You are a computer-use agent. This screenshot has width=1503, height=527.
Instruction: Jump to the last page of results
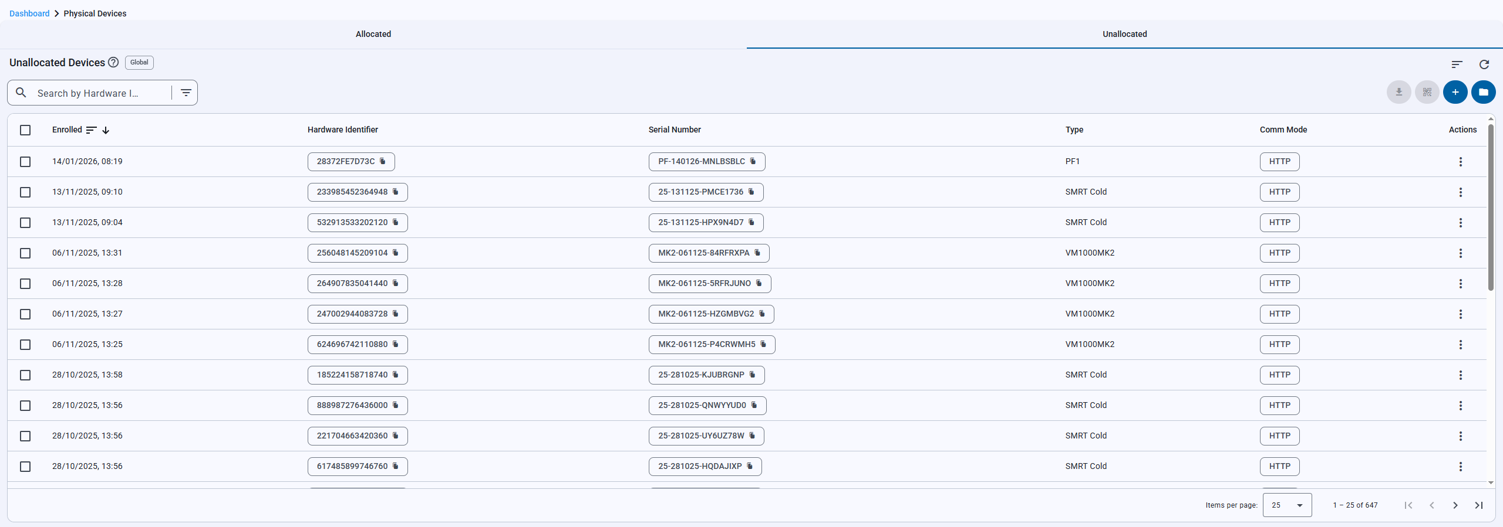point(1478,505)
